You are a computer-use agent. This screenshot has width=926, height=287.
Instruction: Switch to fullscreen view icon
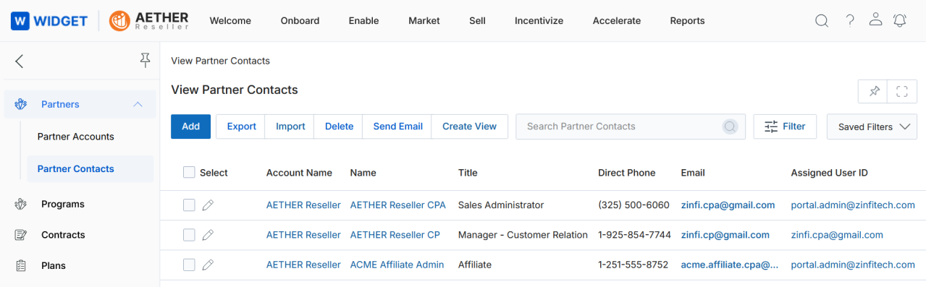[x=902, y=91]
